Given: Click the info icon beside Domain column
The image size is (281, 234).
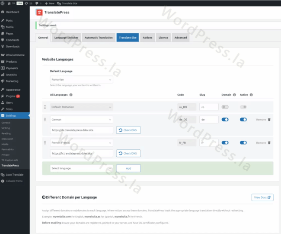Looking at the screenshot, I should pos(235,95).
